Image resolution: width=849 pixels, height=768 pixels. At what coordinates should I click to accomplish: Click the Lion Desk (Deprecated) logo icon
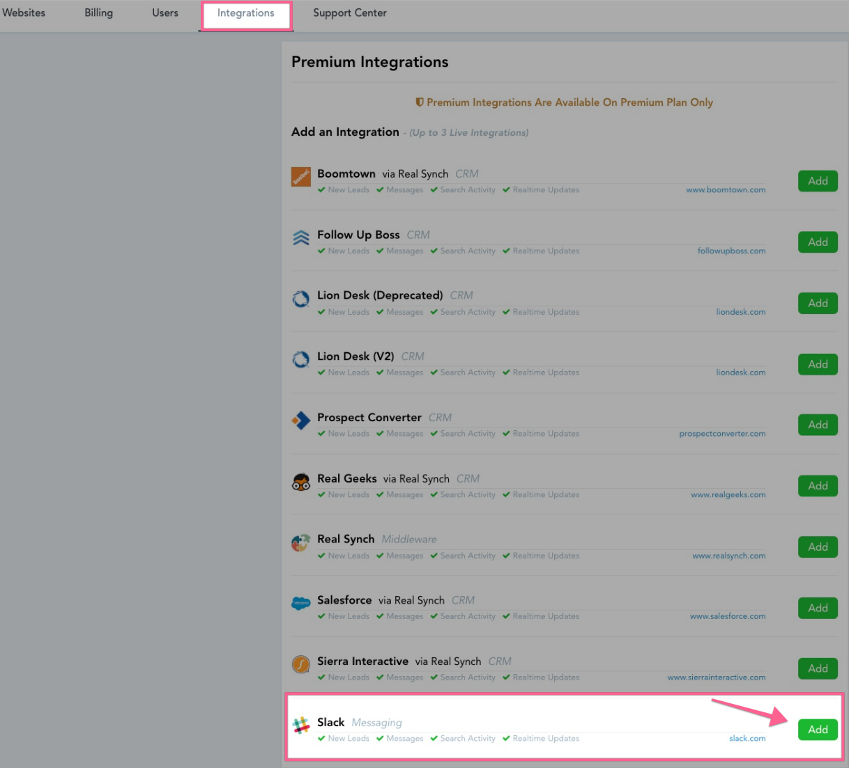click(x=301, y=299)
